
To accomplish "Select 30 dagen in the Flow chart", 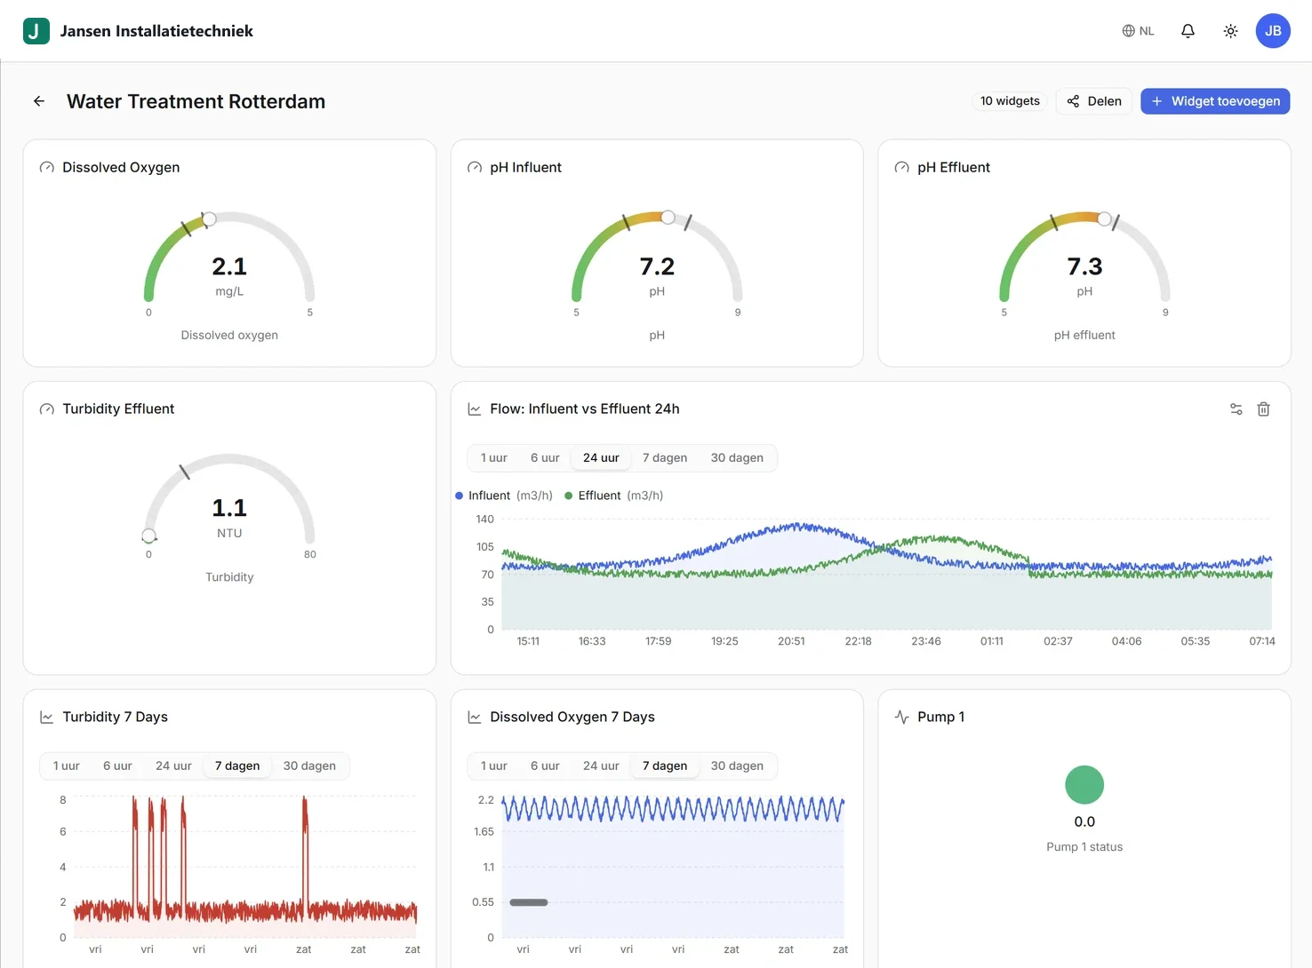I will tap(737, 458).
